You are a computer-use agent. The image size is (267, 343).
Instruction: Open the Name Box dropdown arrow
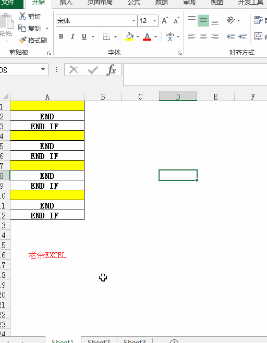[x=43, y=69]
